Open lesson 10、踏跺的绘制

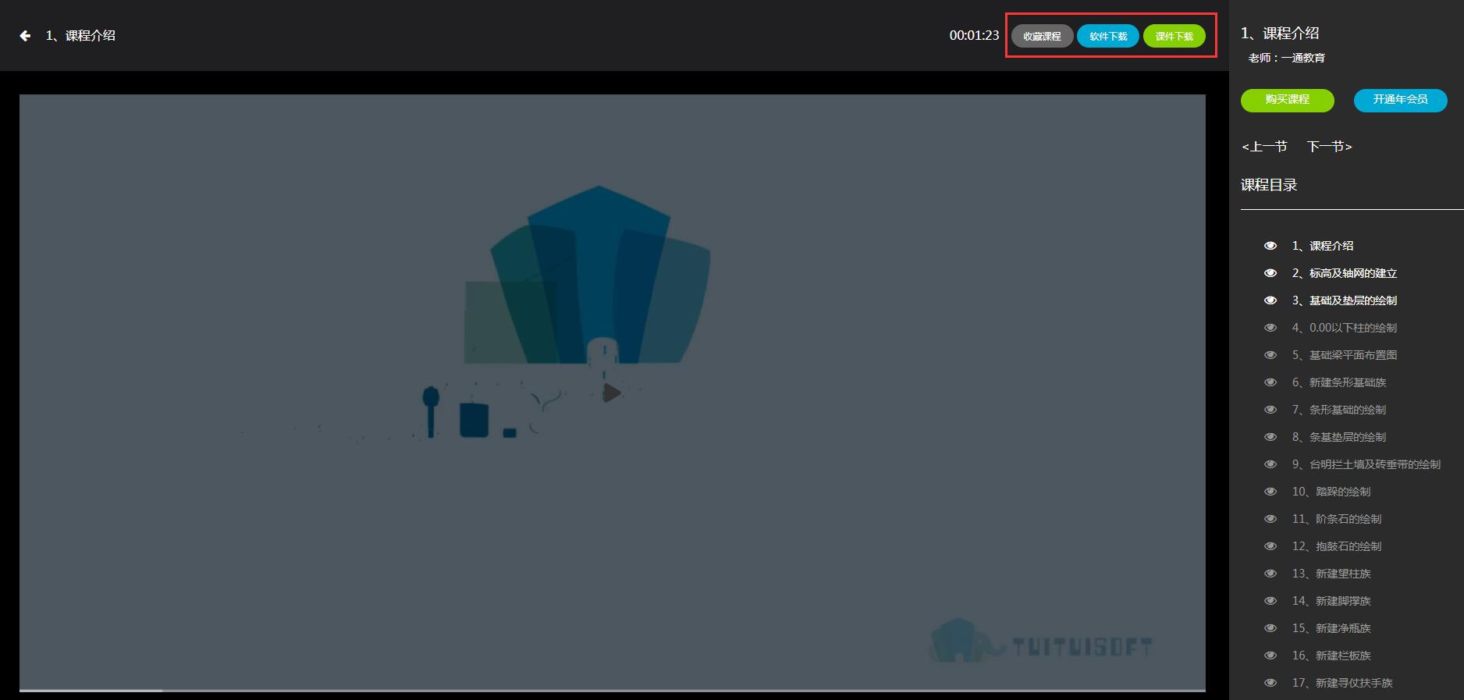(x=1331, y=492)
